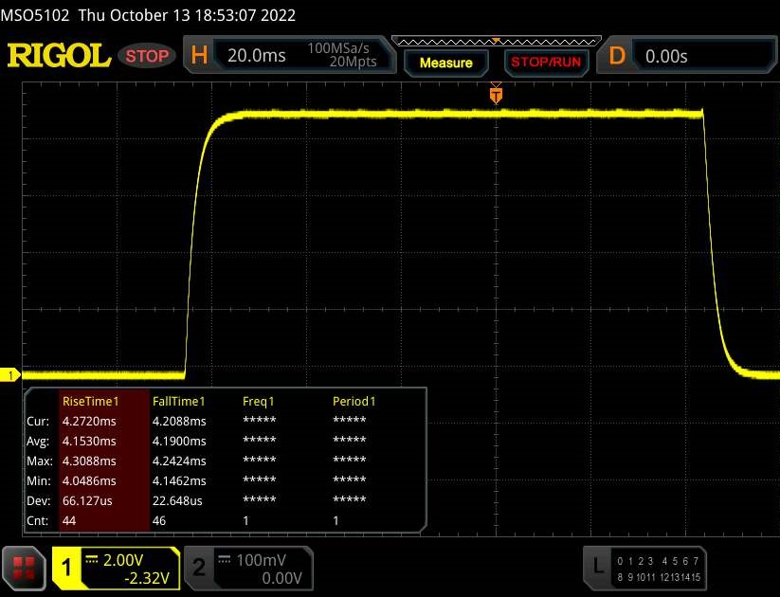Screen dimensions: 780x597
Task: Click the MSO5102 date and time header text
Action: (x=148, y=15)
